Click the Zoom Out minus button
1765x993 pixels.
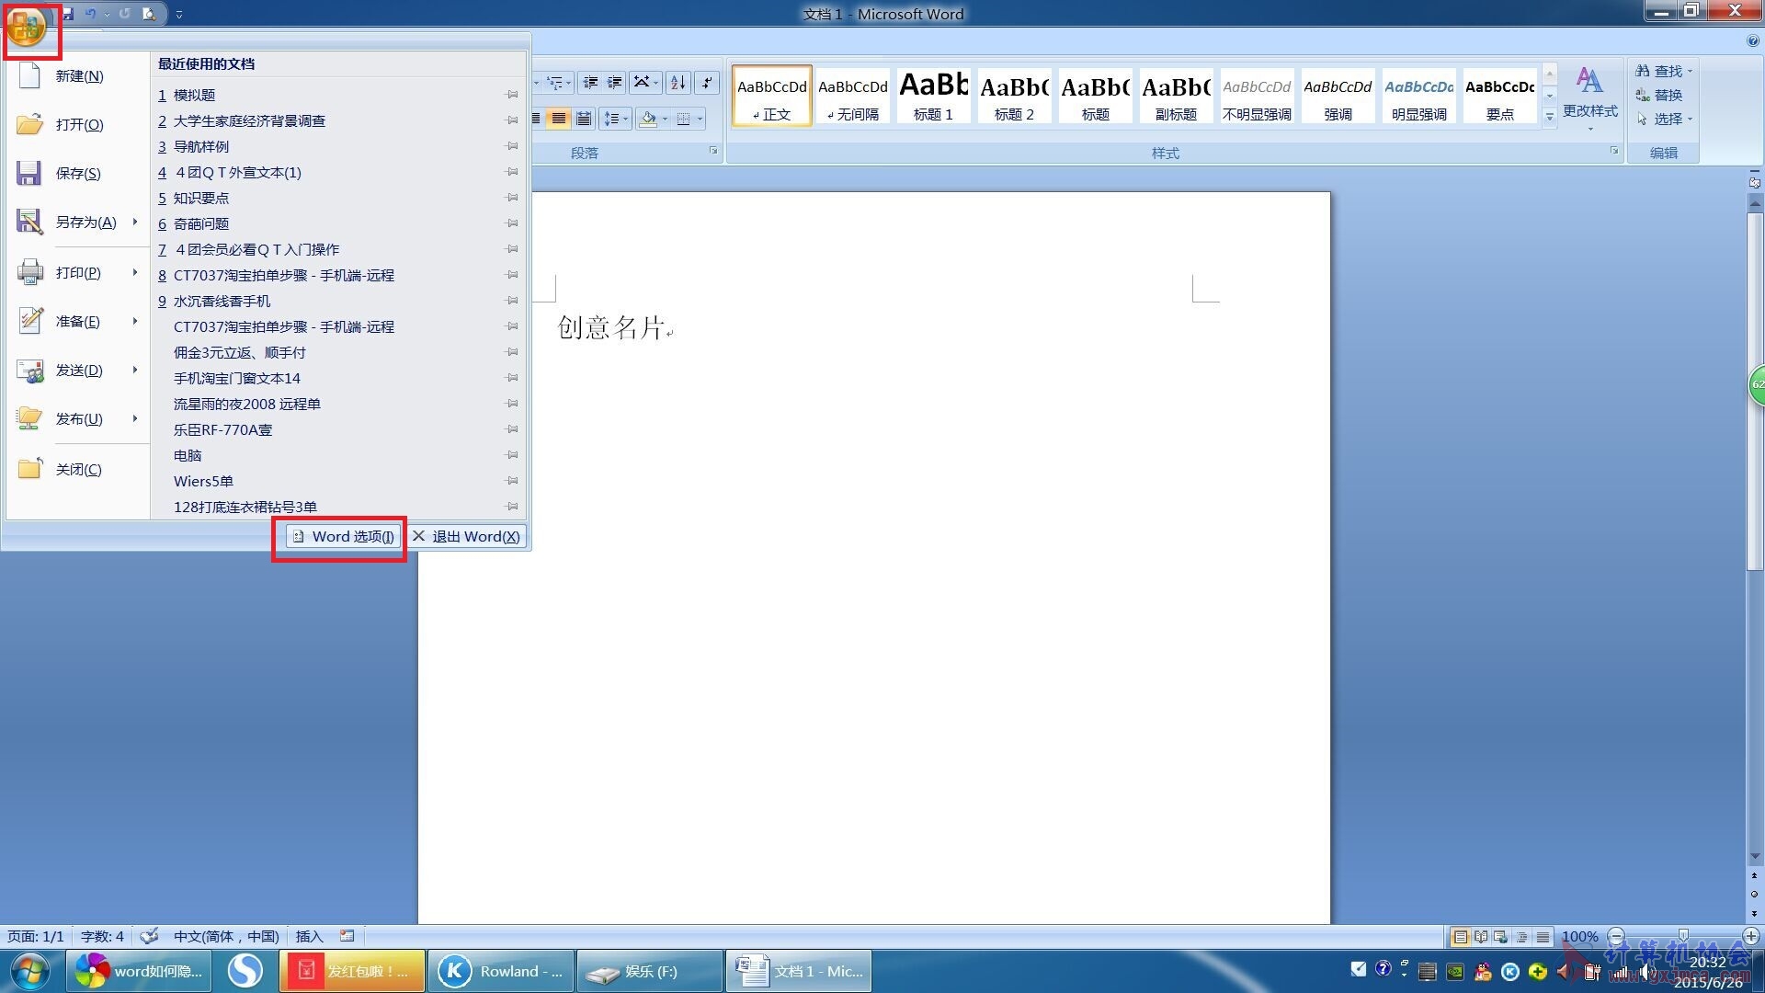pos(1617,937)
